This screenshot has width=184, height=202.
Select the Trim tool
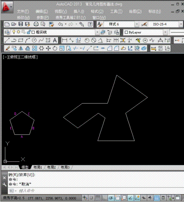click(x=76, y=48)
